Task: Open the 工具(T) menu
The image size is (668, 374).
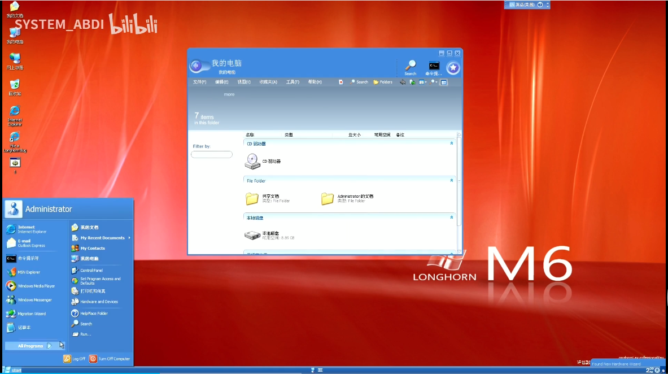Action: pyautogui.click(x=292, y=82)
